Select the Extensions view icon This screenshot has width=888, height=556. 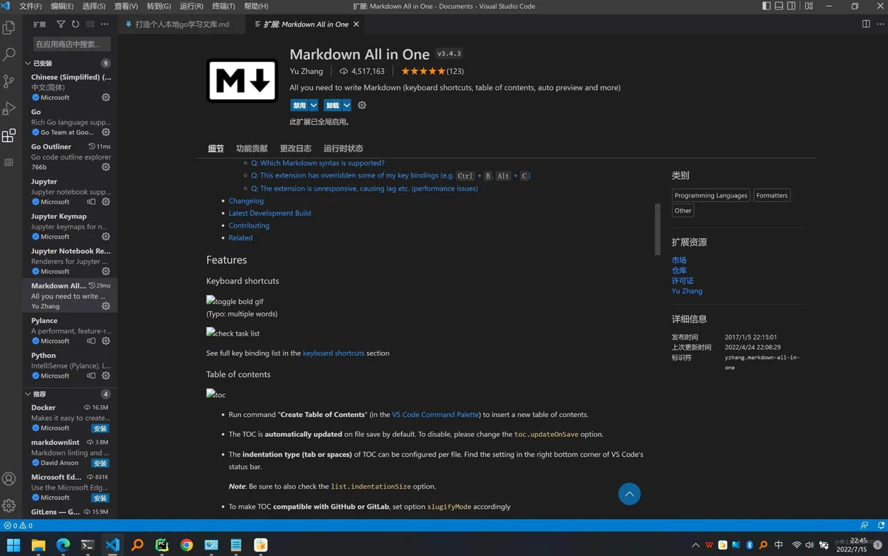point(9,136)
